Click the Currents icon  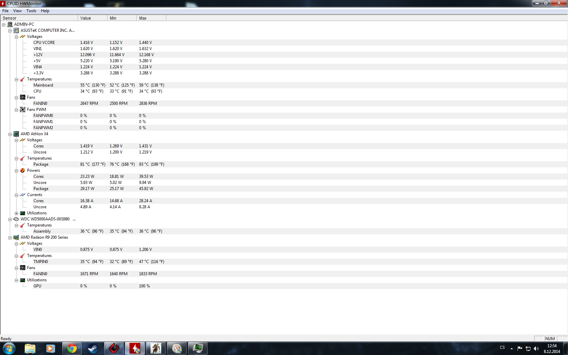click(x=23, y=195)
